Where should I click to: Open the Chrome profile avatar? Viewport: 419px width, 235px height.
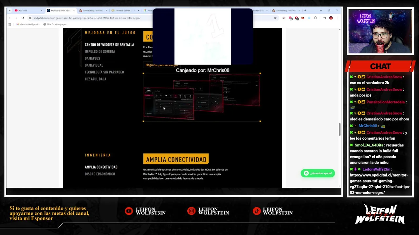click(x=331, y=18)
